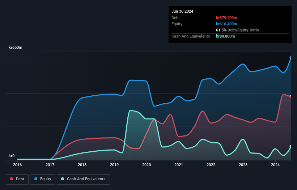Image resolution: width=297 pixels, height=190 pixels.
Task: Select the 2024 x-axis label
Action: [x=275, y=165]
